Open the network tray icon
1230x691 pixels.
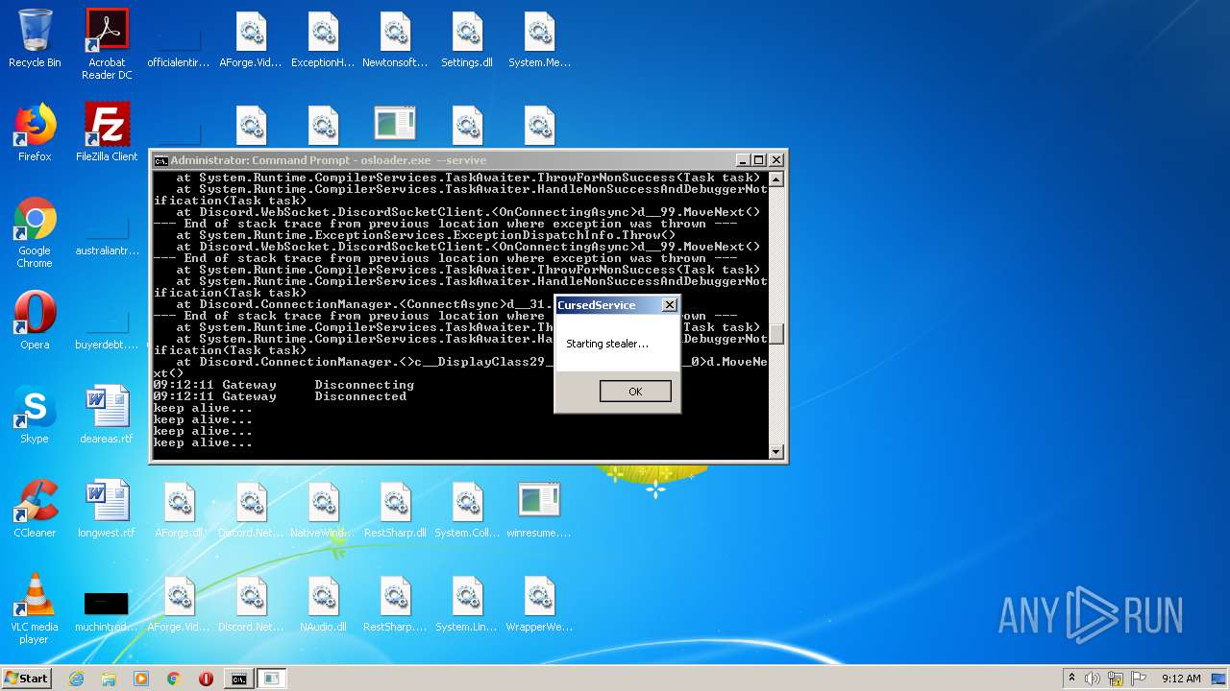[1116, 679]
